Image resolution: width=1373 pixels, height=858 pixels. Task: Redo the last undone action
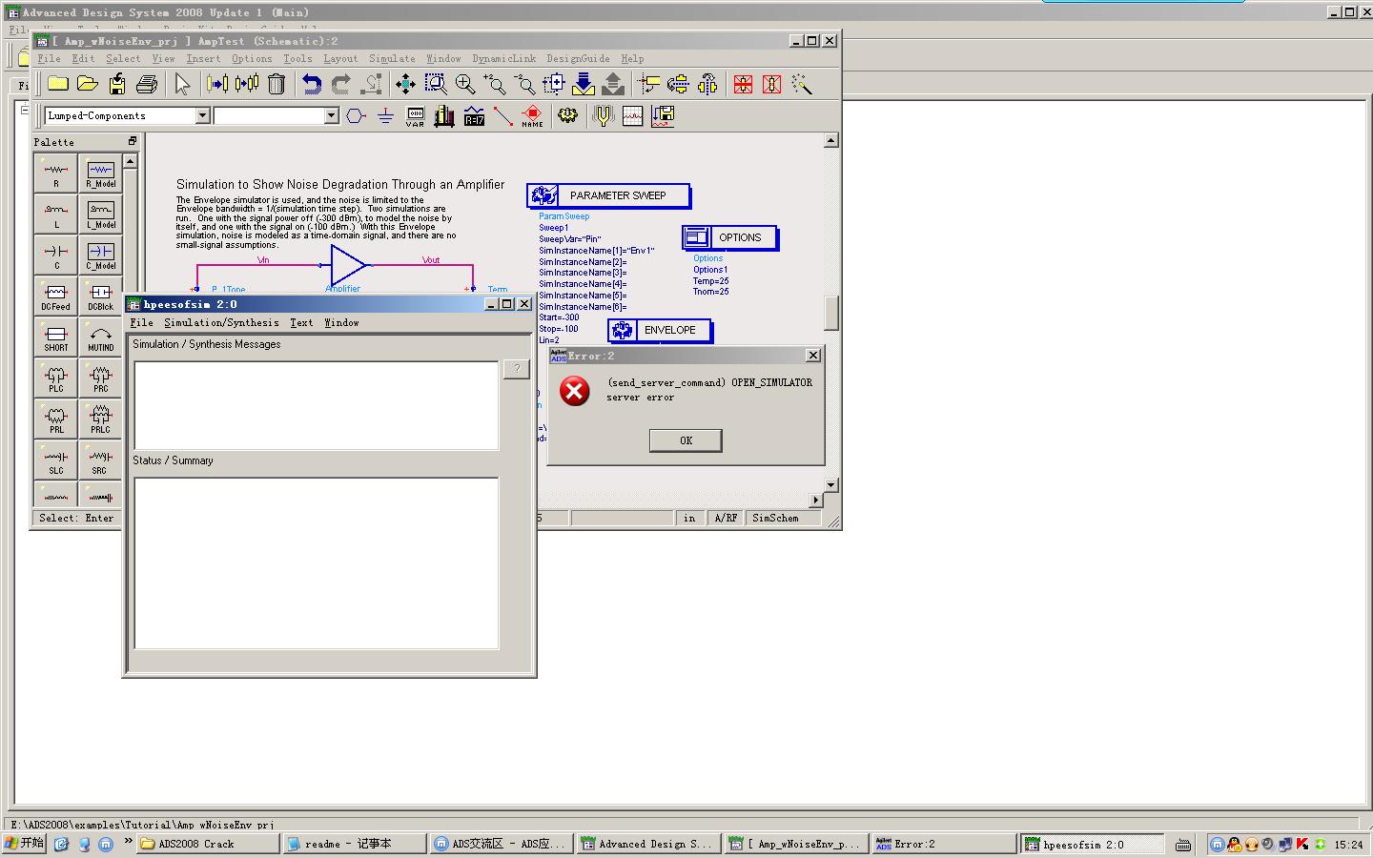[340, 84]
